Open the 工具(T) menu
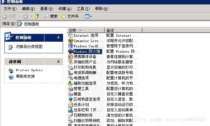Screen dimensions: 210x126 pos(83,9)
